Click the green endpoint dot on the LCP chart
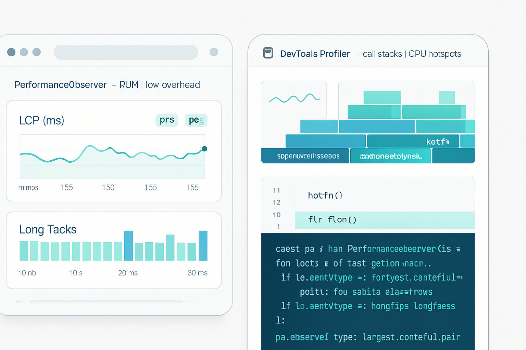Viewport: 526px width, 350px height. (204, 149)
